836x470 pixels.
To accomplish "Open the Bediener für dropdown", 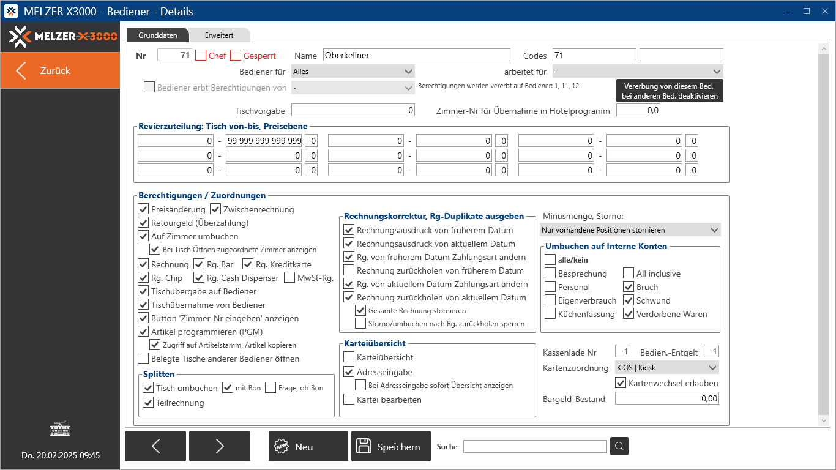I will pos(353,71).
